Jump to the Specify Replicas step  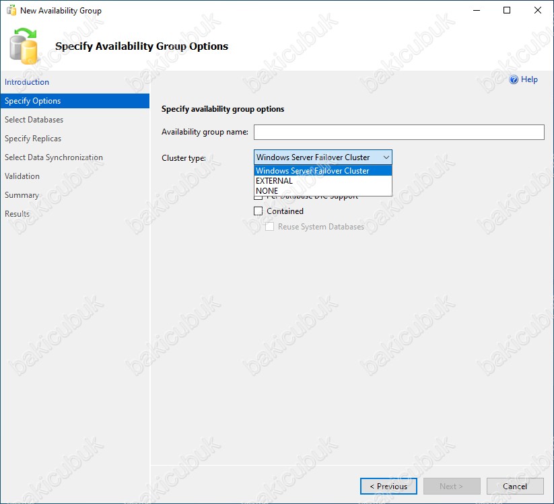(33, 139)
